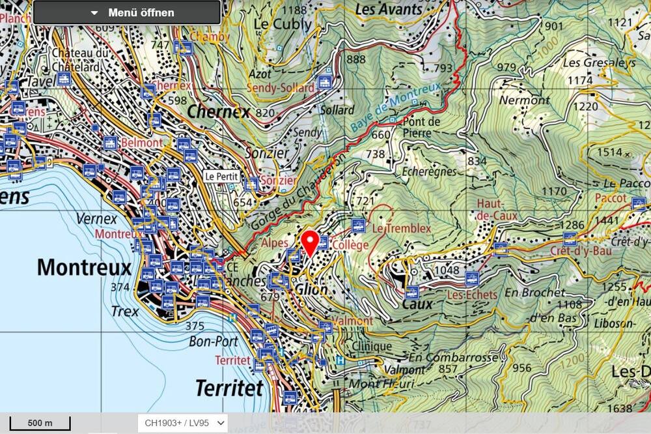Click the H icon above Bon-Port

pyautogui.click(x=232, y=317)
